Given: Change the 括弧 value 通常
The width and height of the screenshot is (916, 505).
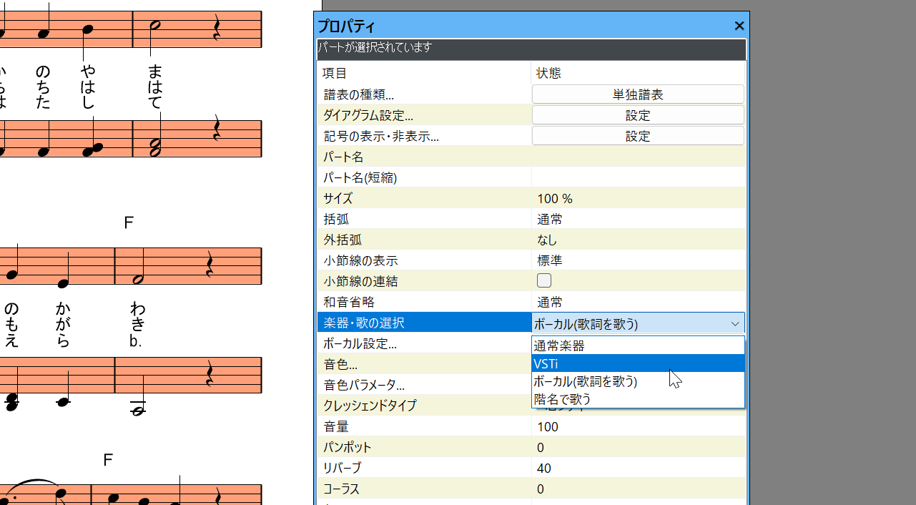Looking at the screenshot, I should pos(637,220).
